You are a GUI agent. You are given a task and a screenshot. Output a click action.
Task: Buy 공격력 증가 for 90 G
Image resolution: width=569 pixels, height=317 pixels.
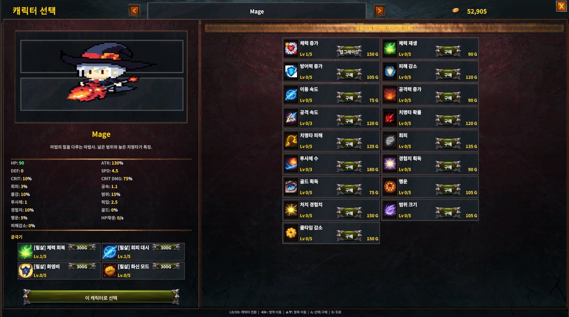448,98
